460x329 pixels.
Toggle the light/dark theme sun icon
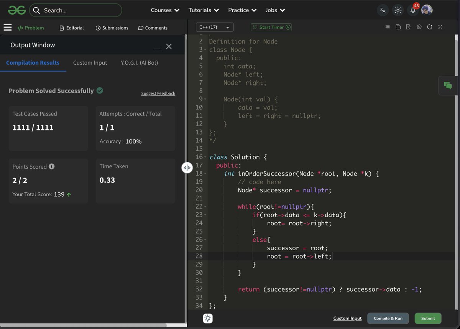point(398,10)
